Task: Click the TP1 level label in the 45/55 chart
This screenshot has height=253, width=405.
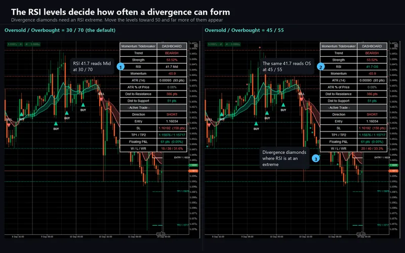Action: pos(383,191)
